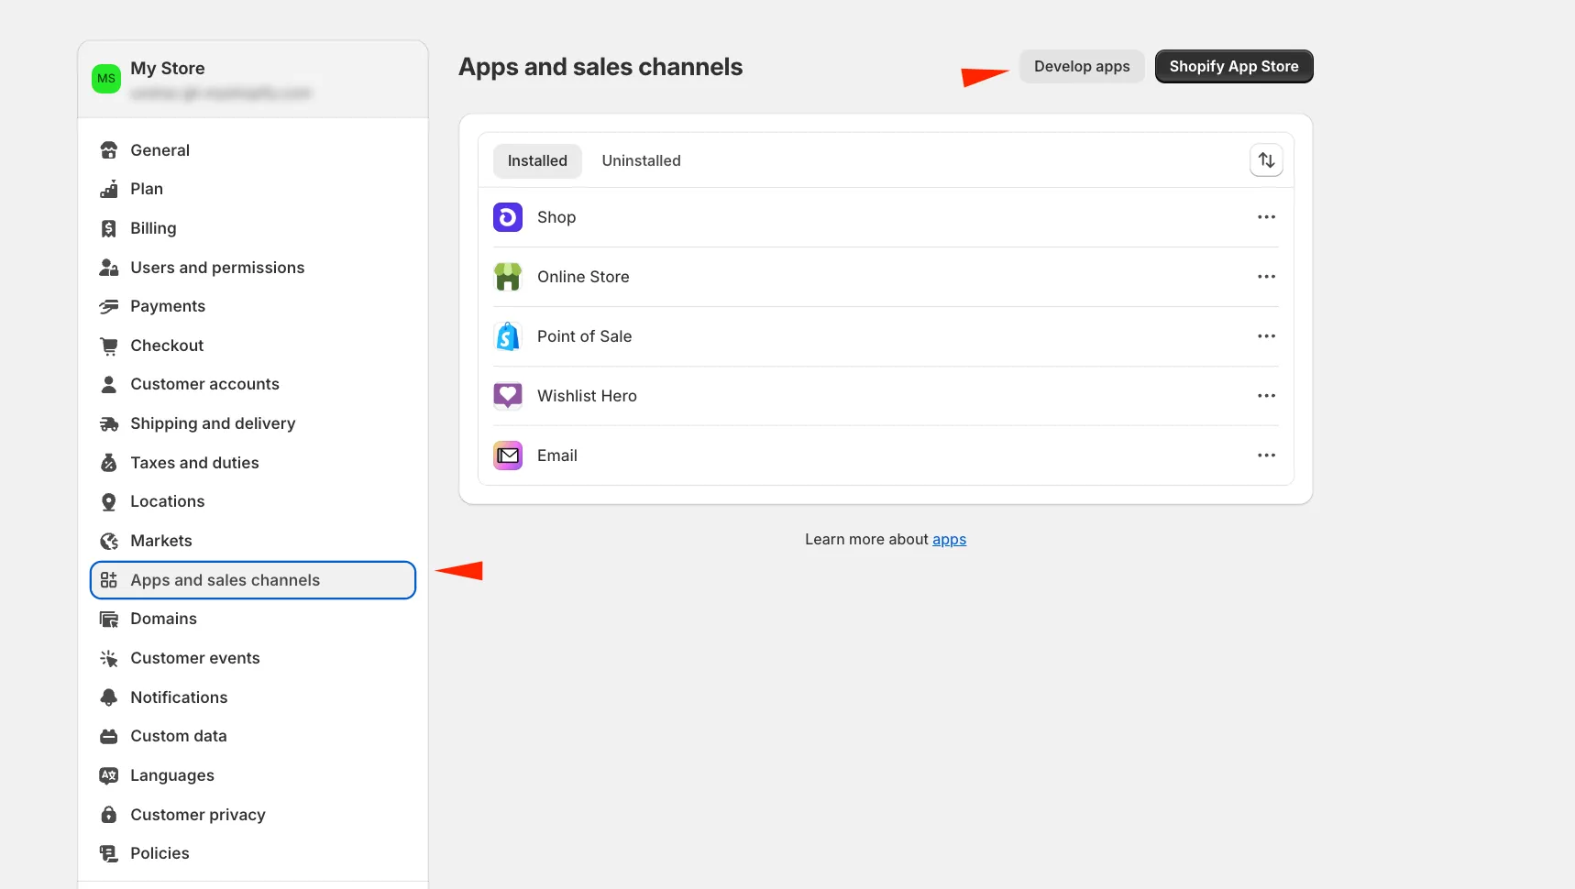Open the more actions menu for Online Store
Viewport: 1575px width, 889px height.
pos(1266,277)
